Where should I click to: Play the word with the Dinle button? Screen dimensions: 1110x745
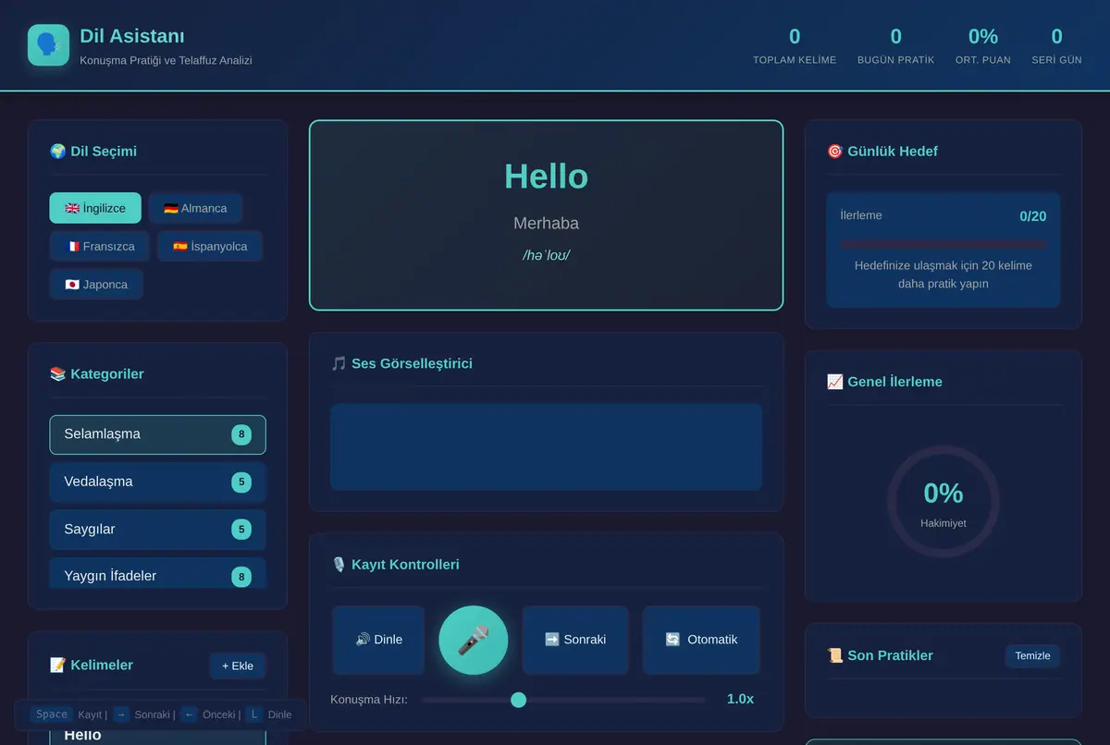(378, 640)
